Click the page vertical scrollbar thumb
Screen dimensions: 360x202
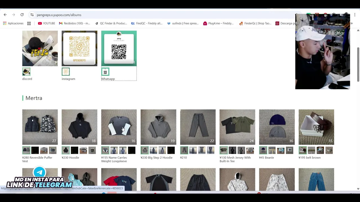click(x=358, y=65)
